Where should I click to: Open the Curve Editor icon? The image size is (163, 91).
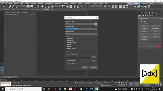[x=124, y=7]
